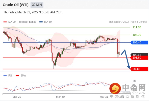
Task: Click the blue MA 50 legend swatch
Action: [x=41, y=22]
